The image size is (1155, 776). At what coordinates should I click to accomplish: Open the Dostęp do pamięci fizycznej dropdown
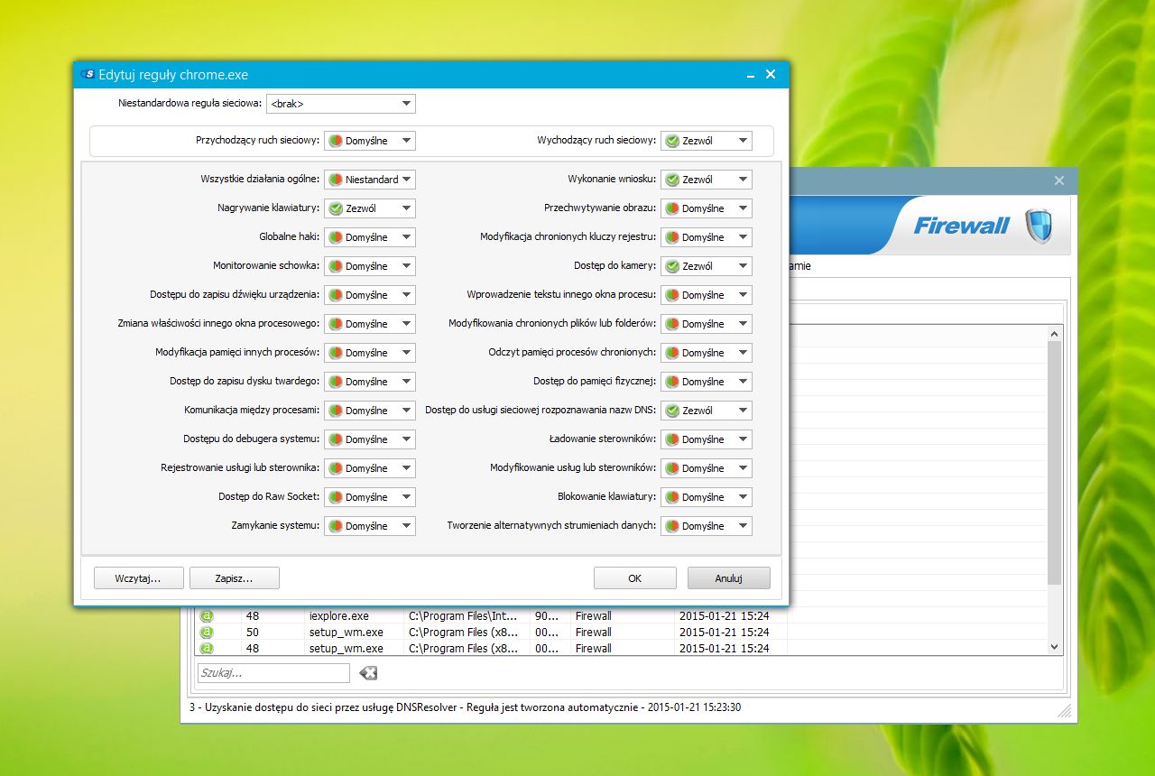707,382
